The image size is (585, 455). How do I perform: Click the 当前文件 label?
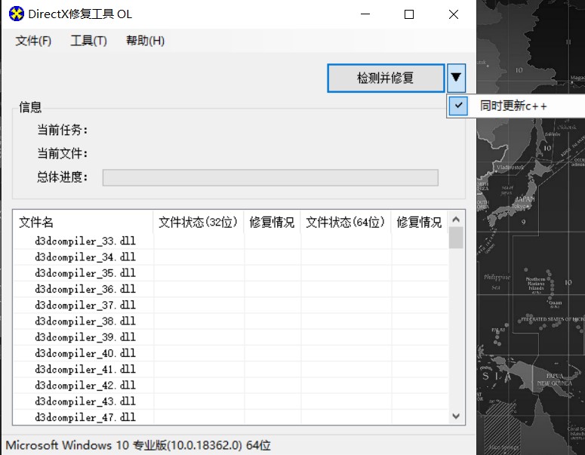pyautogui.click(x=63, y=153)
